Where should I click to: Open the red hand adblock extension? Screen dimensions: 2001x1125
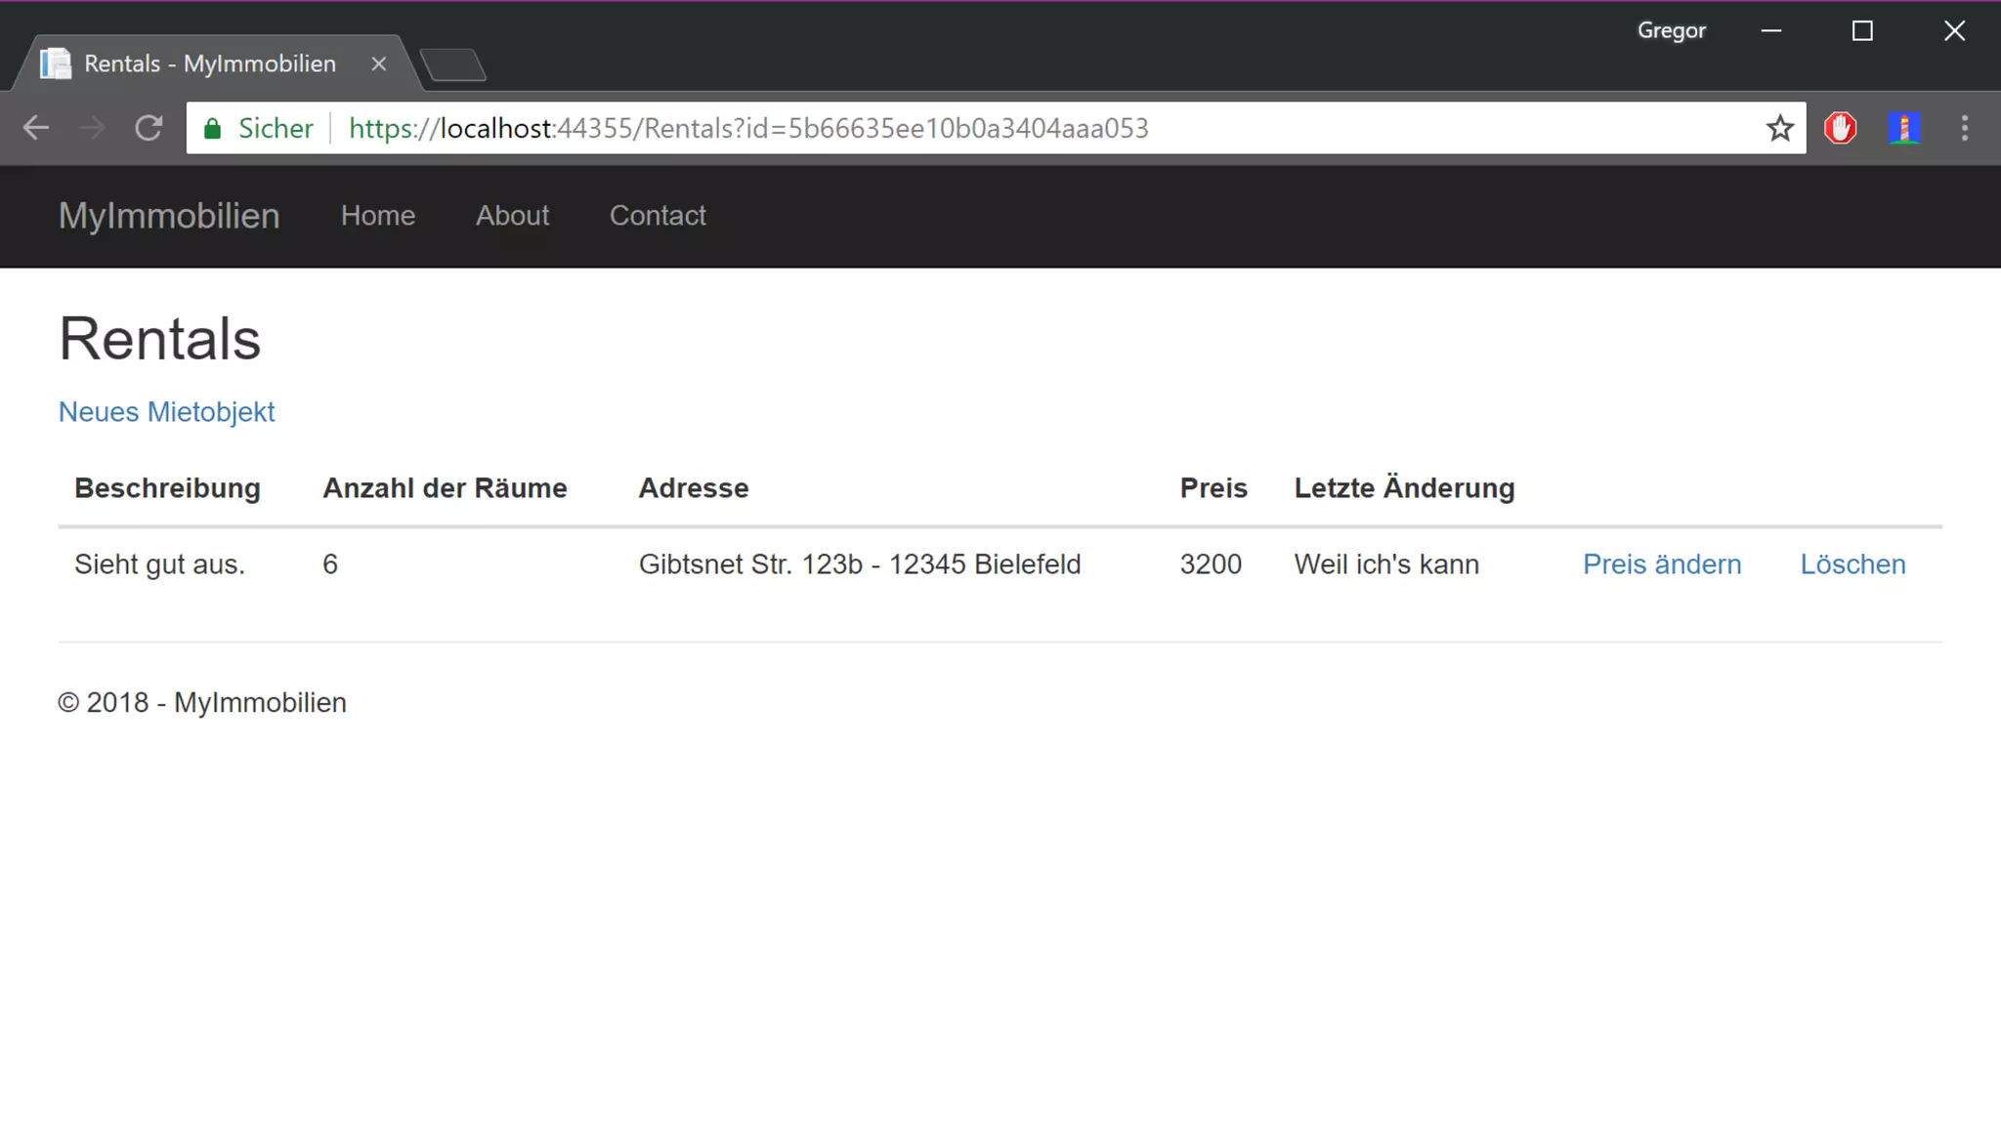point(1841,128)
